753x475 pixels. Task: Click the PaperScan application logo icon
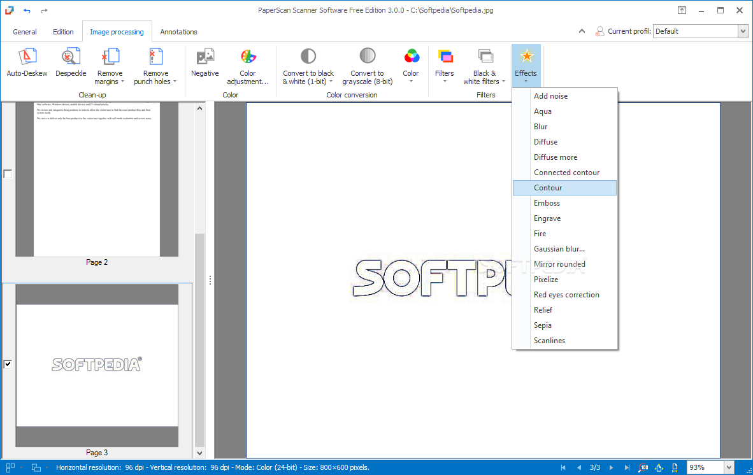pos(9,10)
